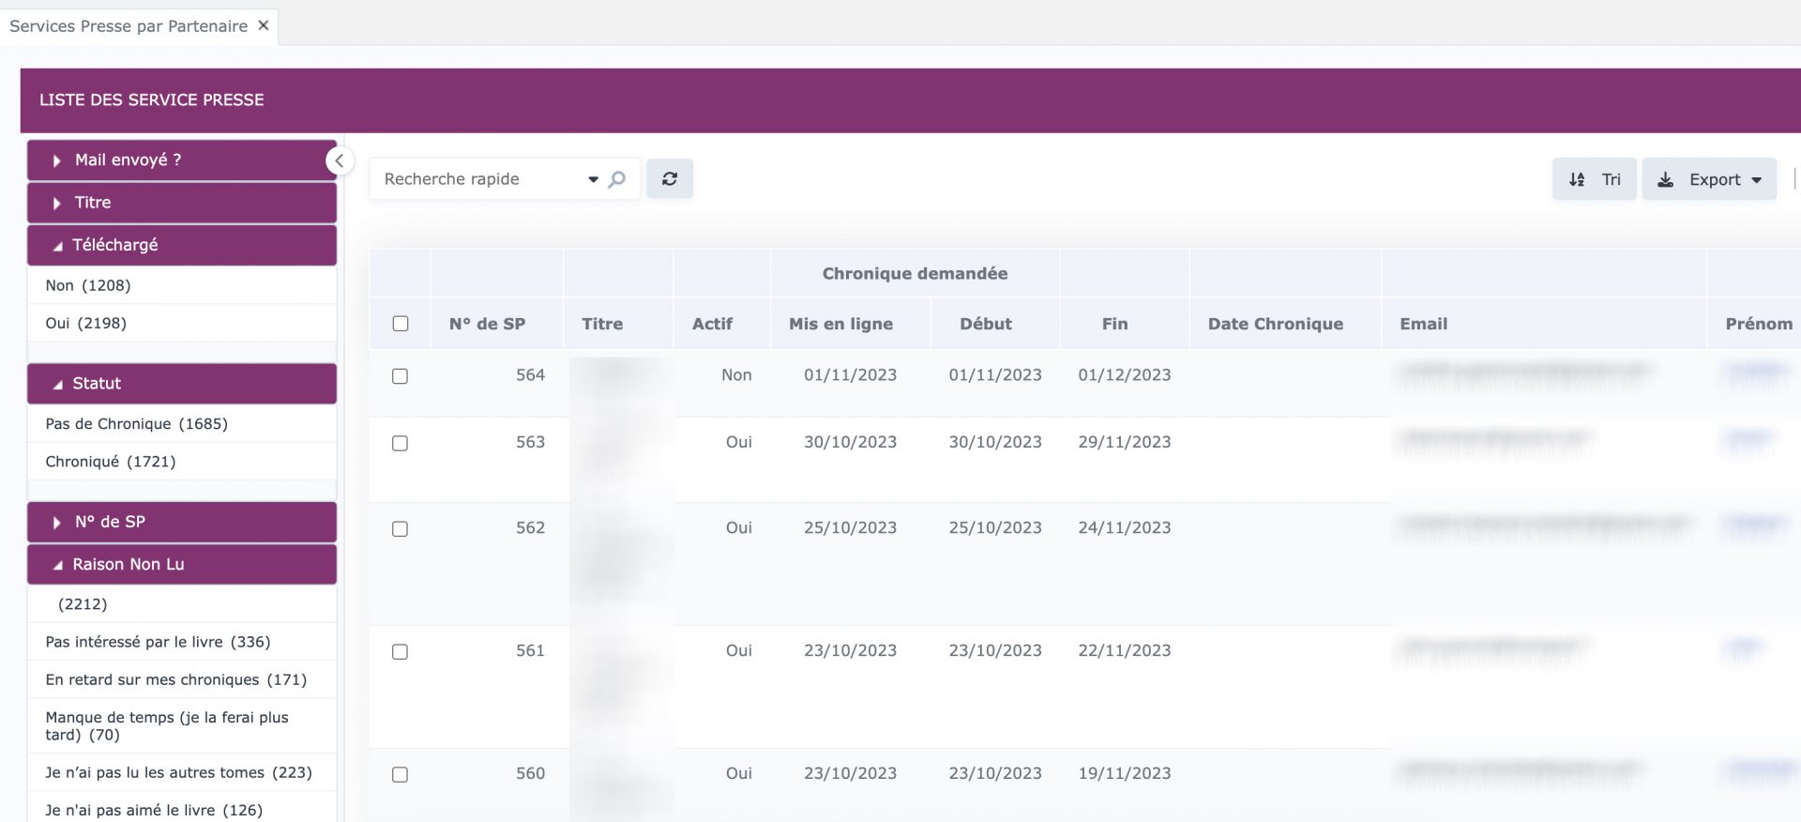Click the Actif value Non in row 564
This screenshot has height=822, width=1801.
[736, 375]
